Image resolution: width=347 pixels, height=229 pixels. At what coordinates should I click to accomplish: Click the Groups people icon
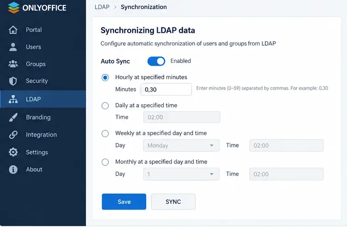point(13,64)
